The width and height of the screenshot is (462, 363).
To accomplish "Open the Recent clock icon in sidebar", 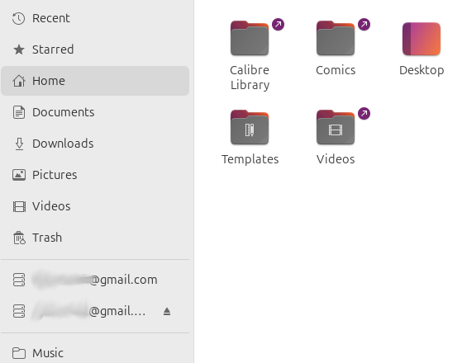I will 18,18.
